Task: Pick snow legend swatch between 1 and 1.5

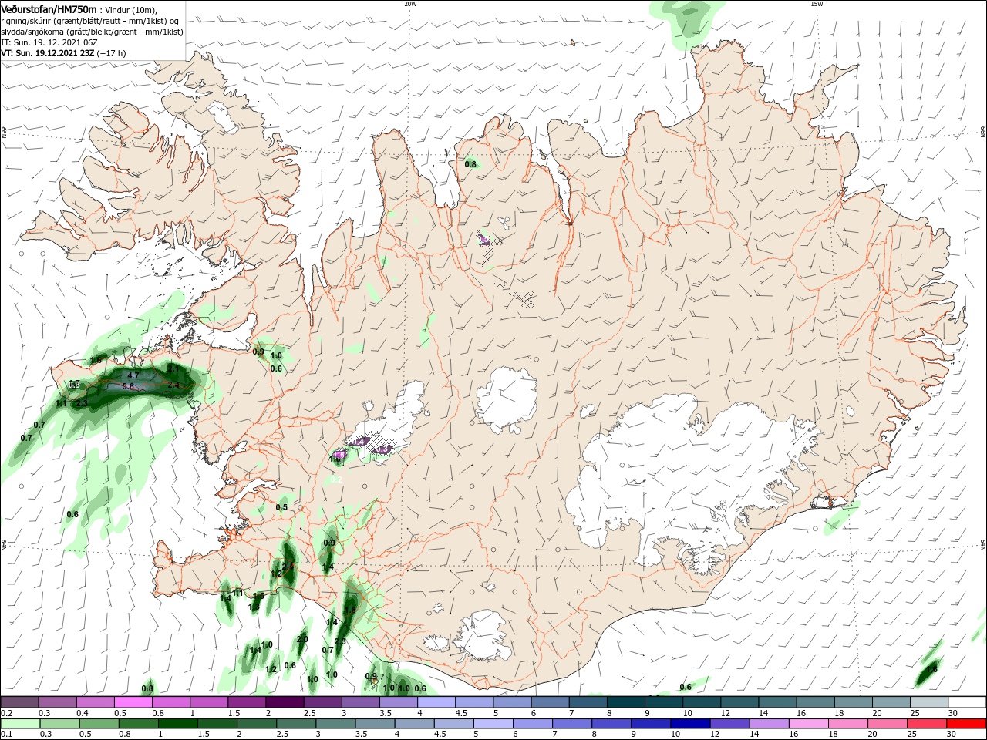Action: click(x=208, y=702)
